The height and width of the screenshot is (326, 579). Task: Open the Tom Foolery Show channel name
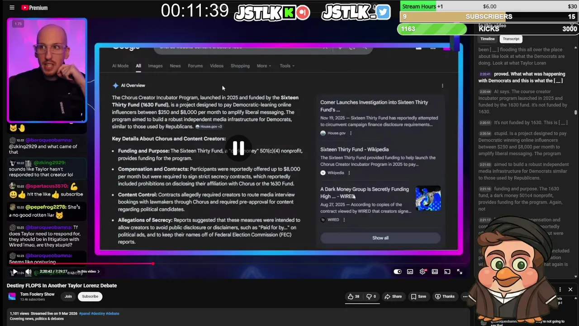tap(37, 294)
